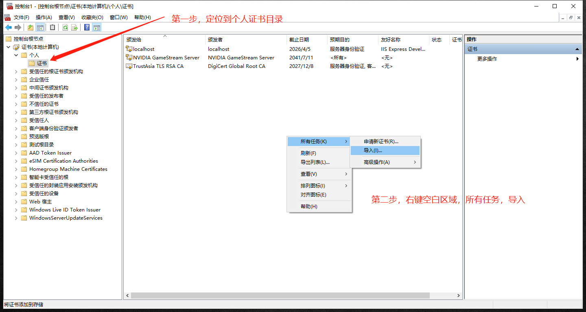Select the localhost certificate icon
This screenshot has height=312, width=586.
pos(129,49)
